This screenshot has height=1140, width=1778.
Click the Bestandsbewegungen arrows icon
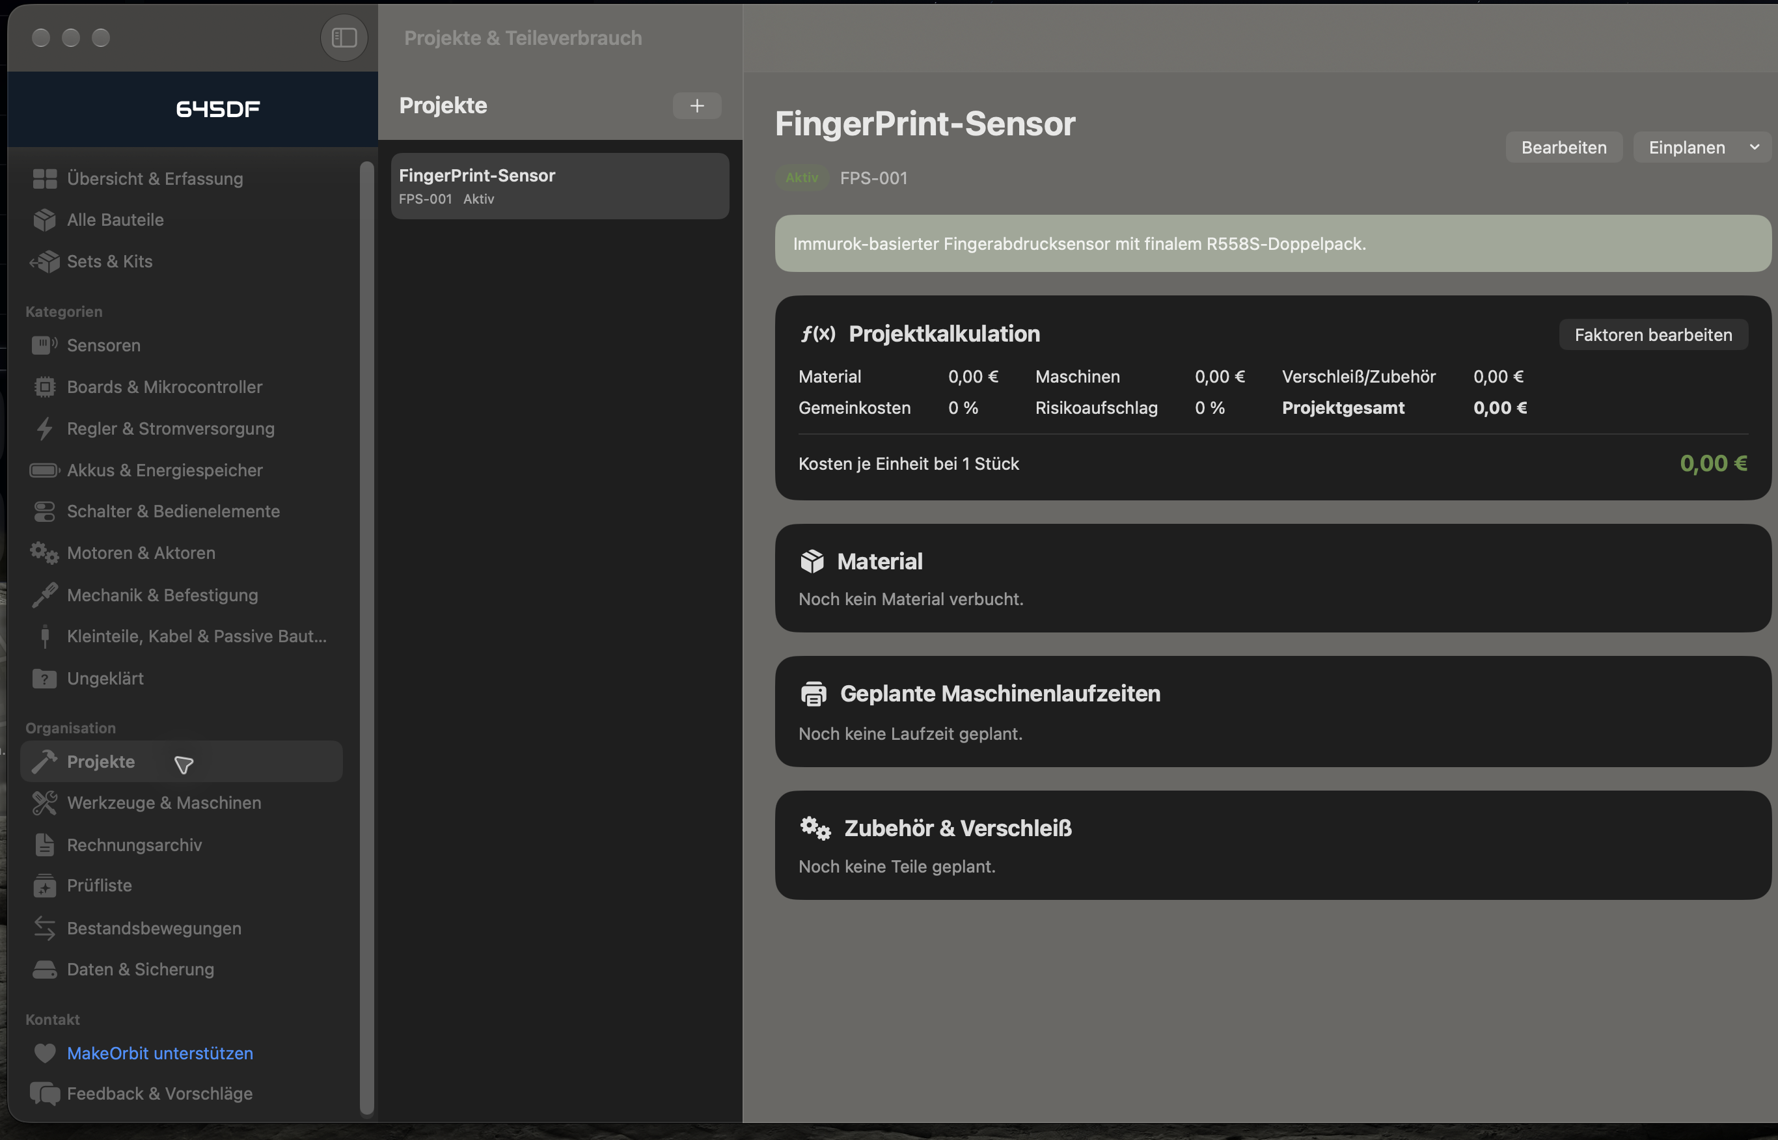tap(44, 927)
